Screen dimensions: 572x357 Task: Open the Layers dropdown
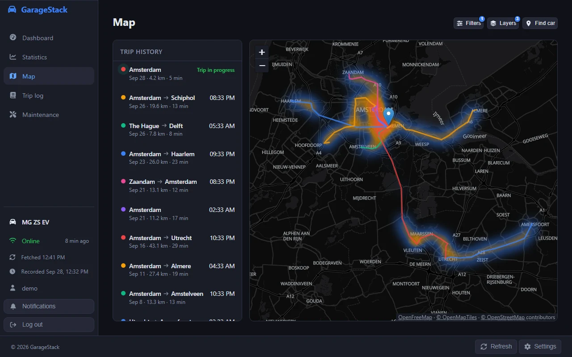[503, 23]
